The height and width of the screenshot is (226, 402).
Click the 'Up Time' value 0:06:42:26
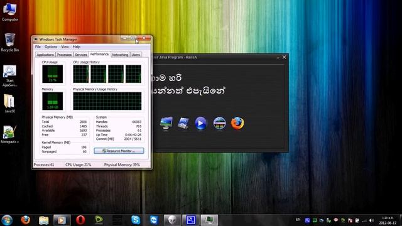(133, 135)
